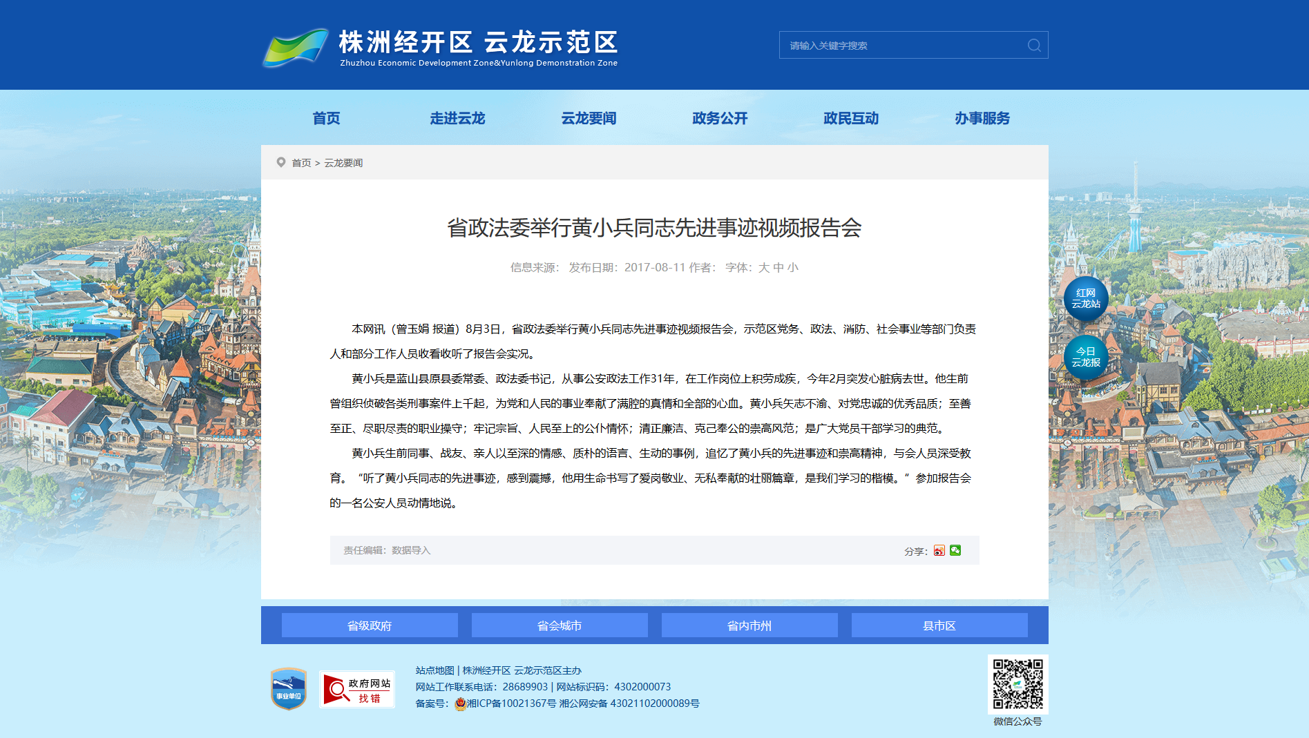Click 首页 in the breadcrumb
Viewport: 1309px width, 738px height.
[x=301, y=163]
